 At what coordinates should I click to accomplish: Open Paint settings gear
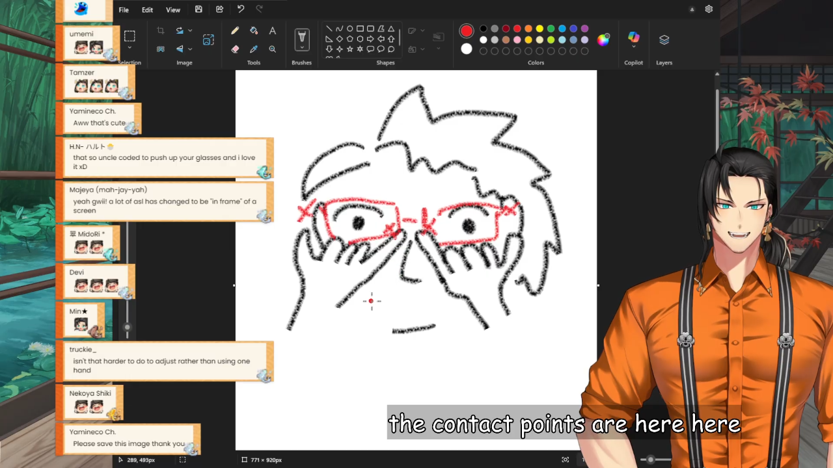tap(709, 9)
